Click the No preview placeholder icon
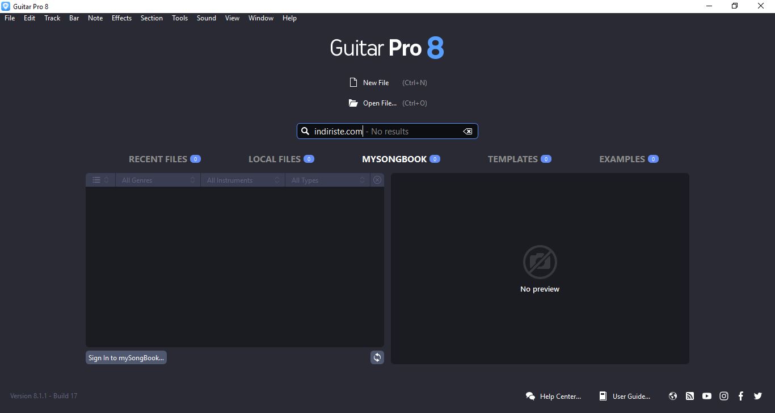The height and width of the screenshot is (413, 775). click(540, 262)
